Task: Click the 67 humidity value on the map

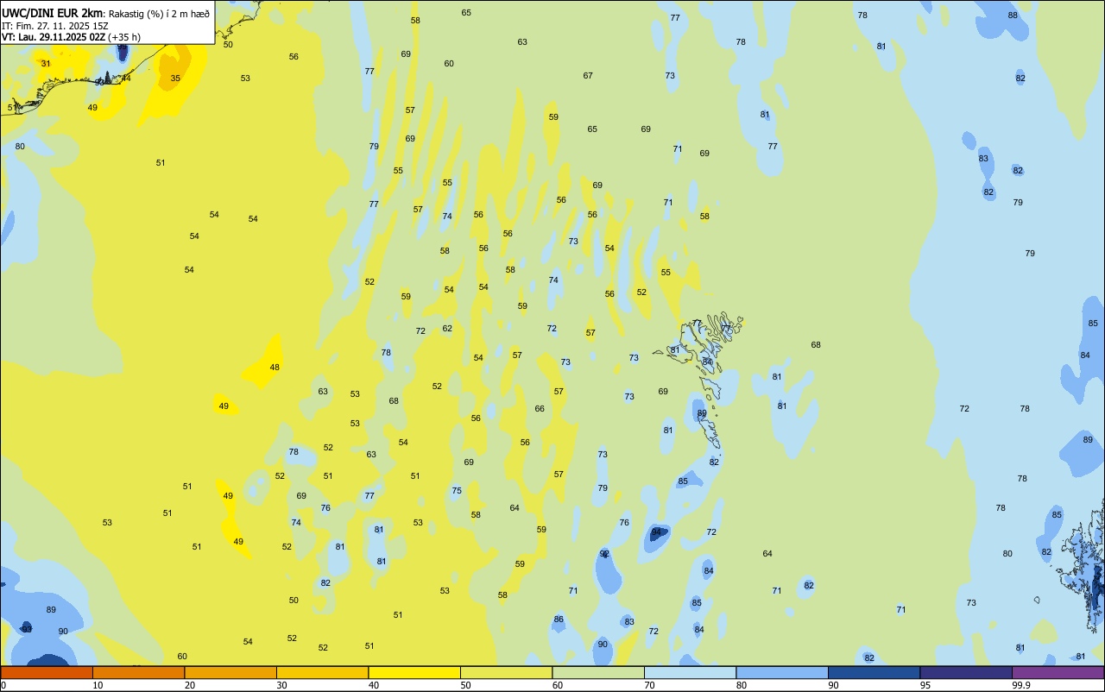Action: 588,76
